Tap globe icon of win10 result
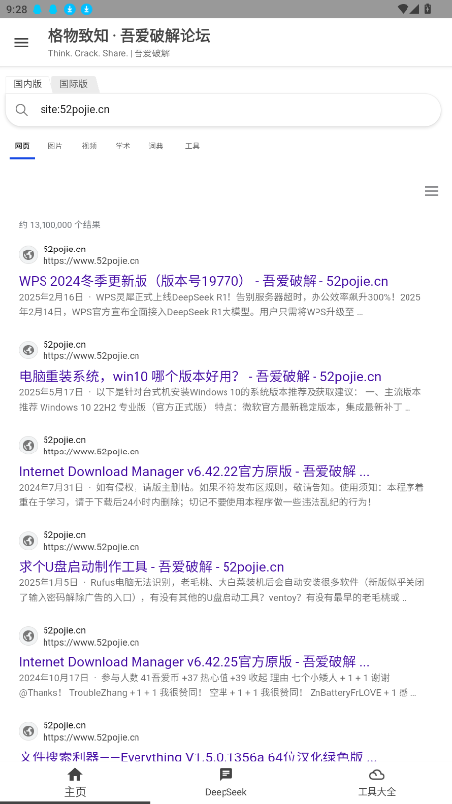Screen dimensions: 452x804 point(28,350)
